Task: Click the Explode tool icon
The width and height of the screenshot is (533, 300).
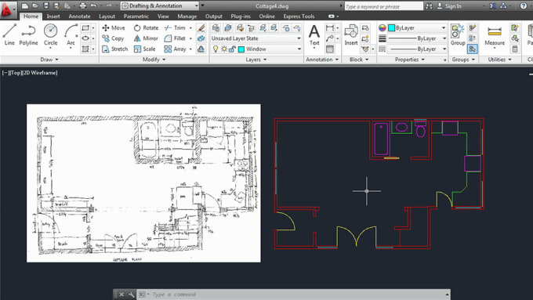Action: (x=201, y=38)
